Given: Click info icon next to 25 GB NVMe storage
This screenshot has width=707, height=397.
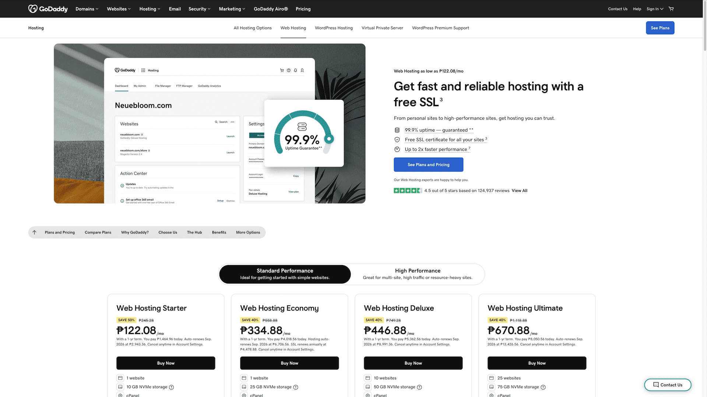Looking at the screenshot, I should [296, 387].
